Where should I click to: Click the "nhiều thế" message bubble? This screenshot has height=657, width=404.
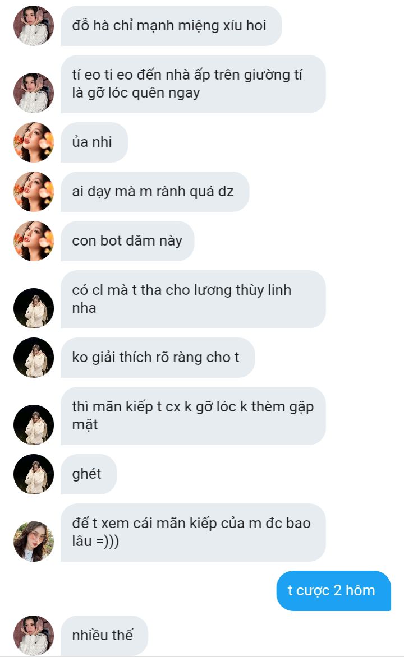tap(104, 636)
